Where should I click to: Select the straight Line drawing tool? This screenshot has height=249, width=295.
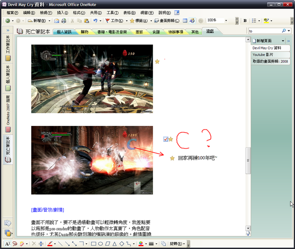pos(60,244)
